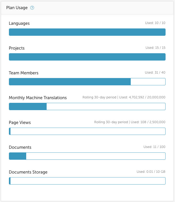Click the Projects label

click(x=17, y=48)
